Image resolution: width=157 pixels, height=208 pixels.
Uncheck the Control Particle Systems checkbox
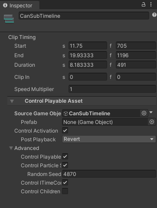coord(65,165)
